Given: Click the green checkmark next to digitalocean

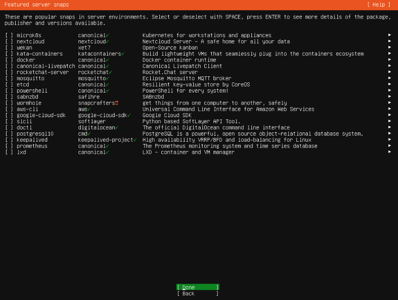Looking at the screenshot, I should pos(116,127).
